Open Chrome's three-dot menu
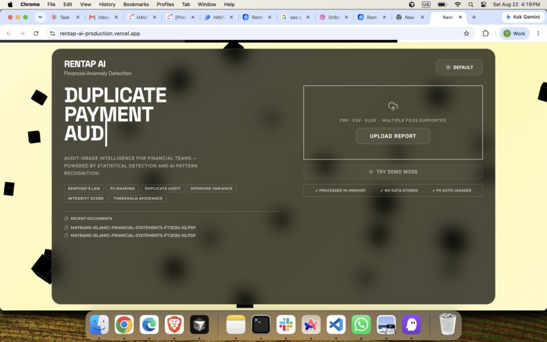 (538, 33)
